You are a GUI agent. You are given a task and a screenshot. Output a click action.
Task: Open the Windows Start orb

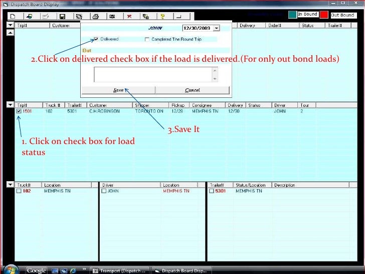(11, 270)
